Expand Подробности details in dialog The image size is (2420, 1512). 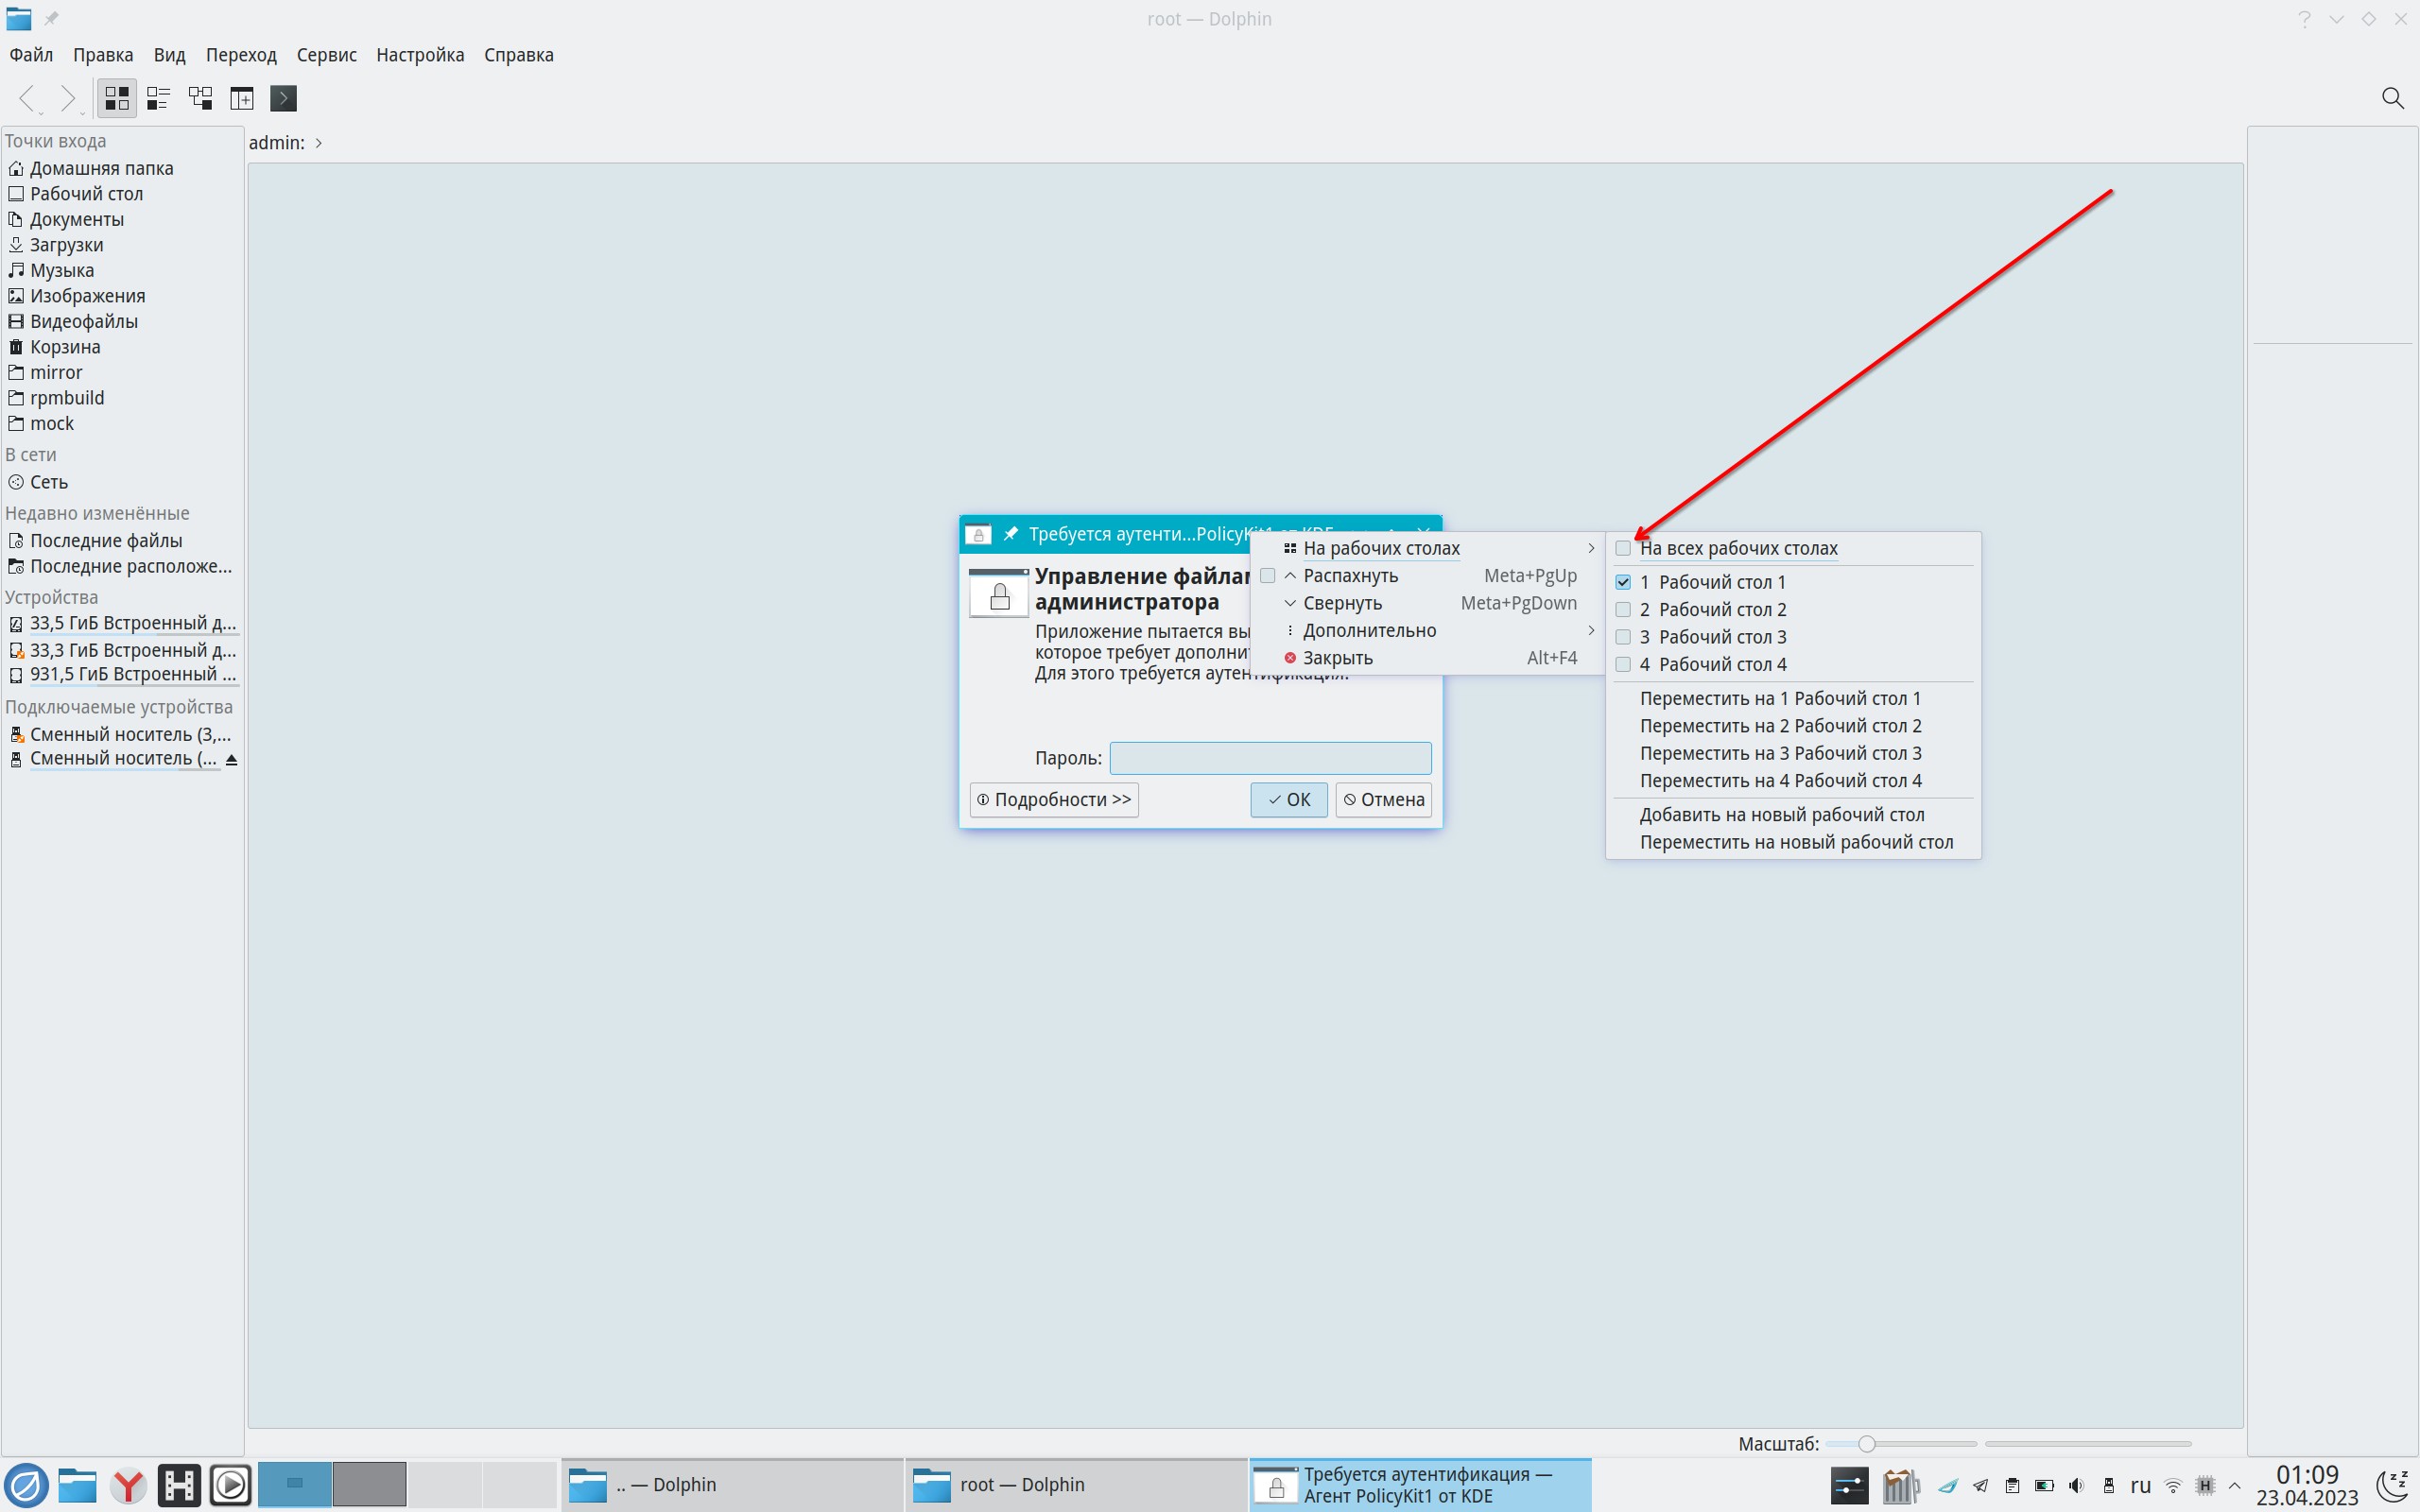[1054, 800]
